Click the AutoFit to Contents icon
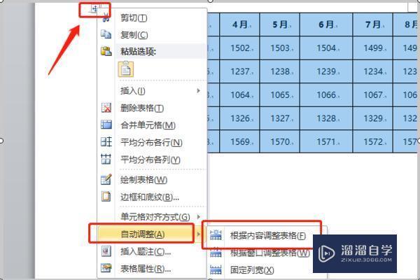420x280 pixels. coord(216,235)
